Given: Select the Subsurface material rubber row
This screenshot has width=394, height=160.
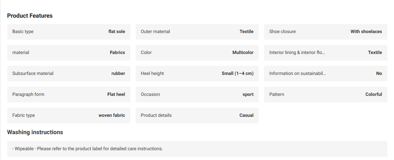Looking at the screenshot, I should (x=69, y=74).
